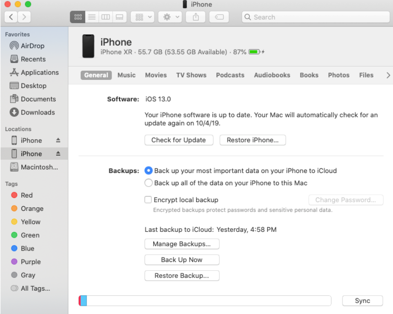This screenshot has width=393, height=314.
Task: Select the first iPhone under Locations
Action: [x=31, y=140]
